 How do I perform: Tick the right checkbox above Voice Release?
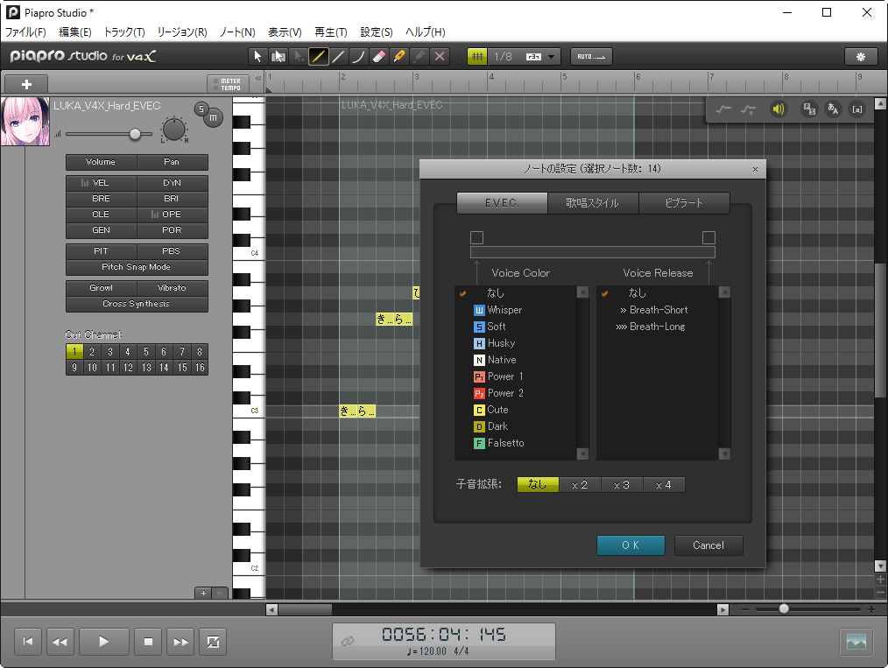(708, 237)
